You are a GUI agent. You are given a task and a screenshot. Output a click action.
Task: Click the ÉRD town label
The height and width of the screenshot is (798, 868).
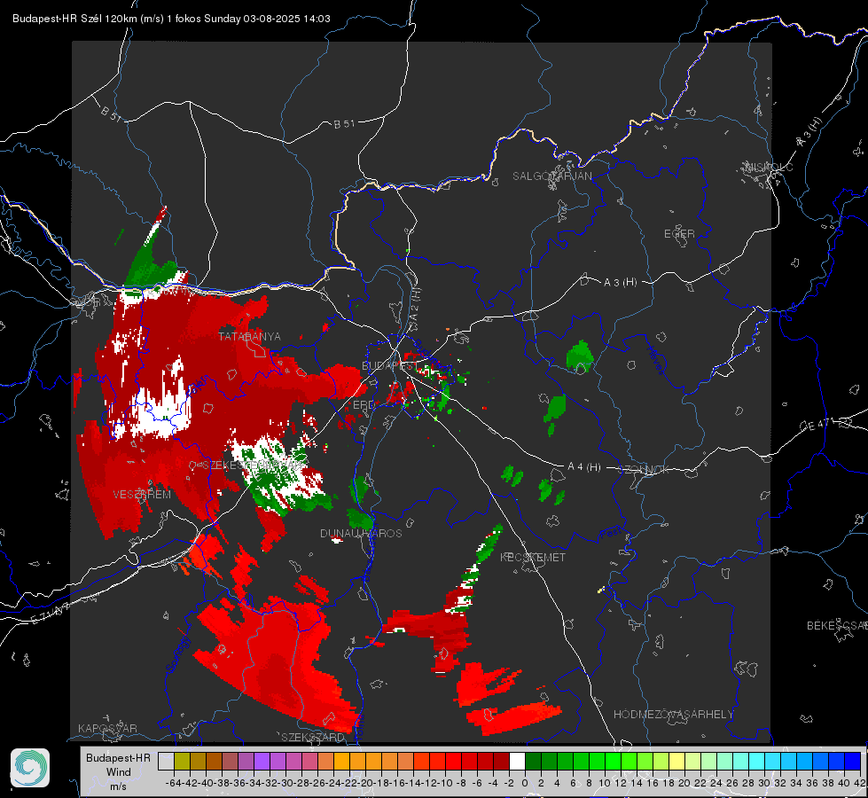(364, 405)
